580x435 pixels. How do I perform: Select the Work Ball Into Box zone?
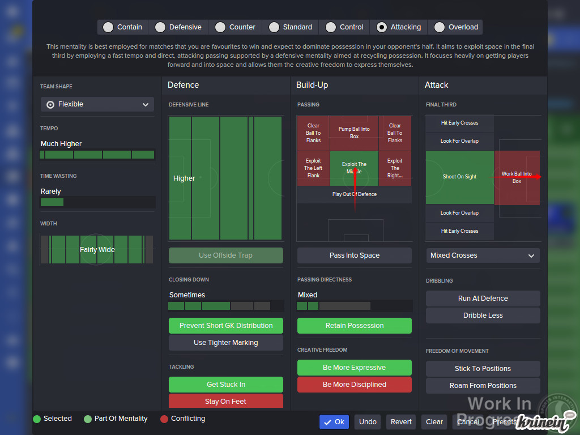(517, 177)
